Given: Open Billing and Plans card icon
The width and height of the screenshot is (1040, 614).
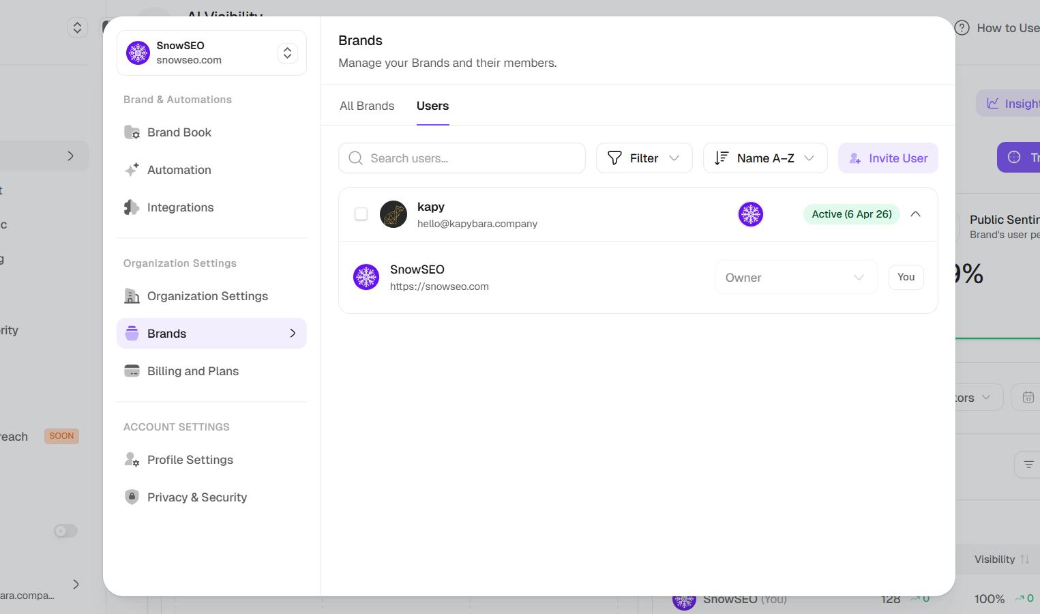Looking at the screenshot, I should coord(132,370).
